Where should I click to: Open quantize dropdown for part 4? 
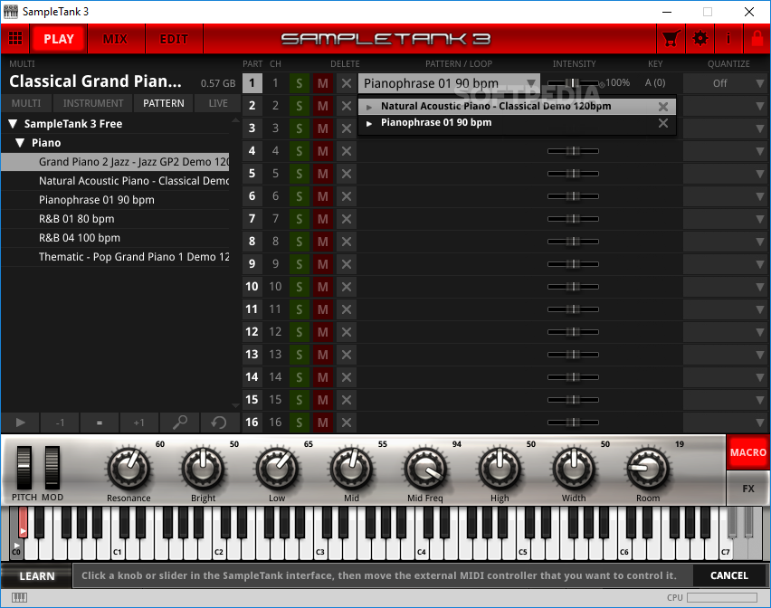(725, 151)
